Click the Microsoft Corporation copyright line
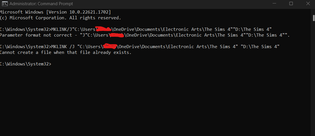The image size is (315, 136). pos(61,18)
